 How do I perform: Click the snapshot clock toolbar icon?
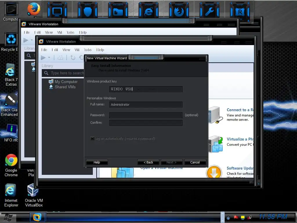(73, 57)
